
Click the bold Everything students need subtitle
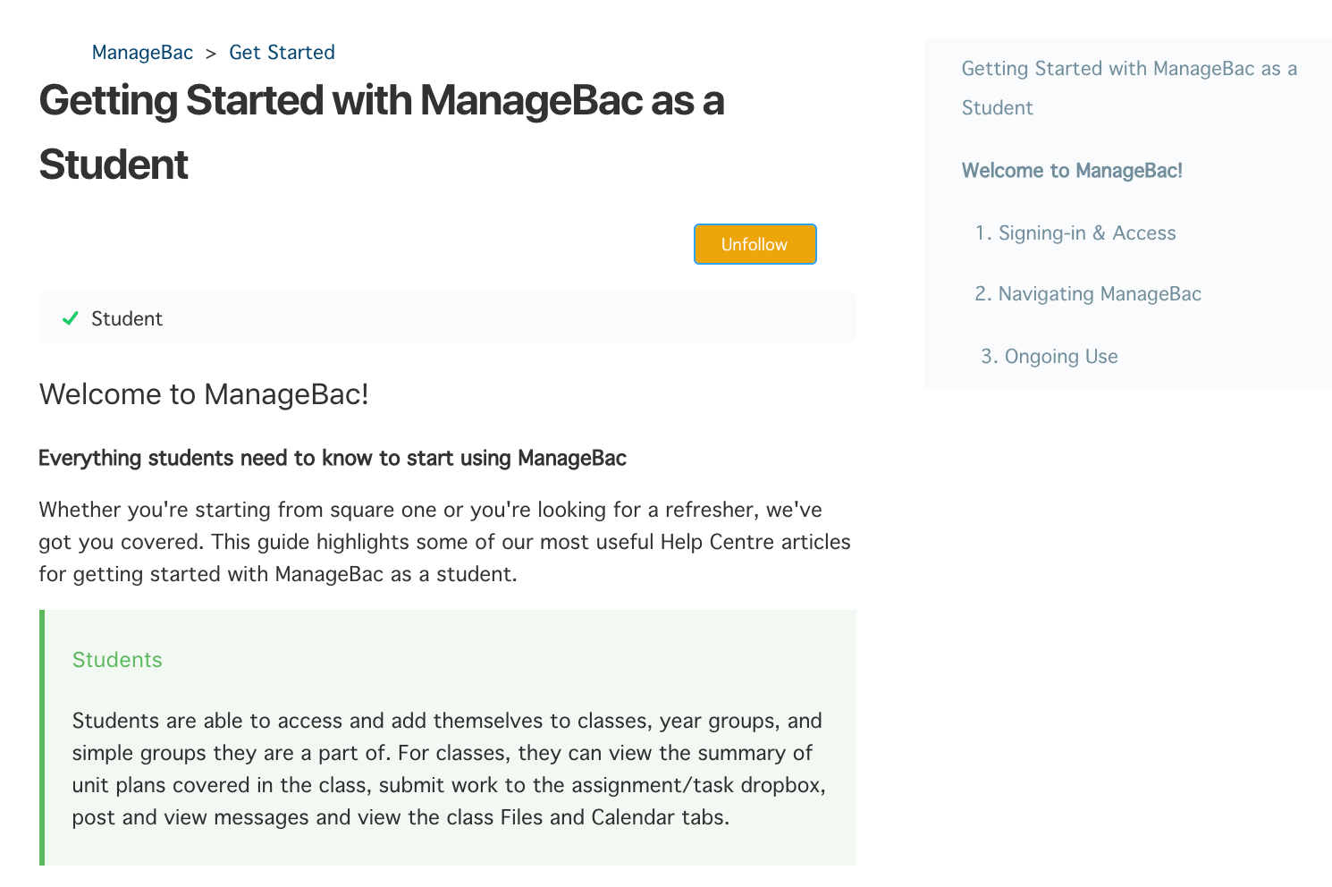(333, 458)
